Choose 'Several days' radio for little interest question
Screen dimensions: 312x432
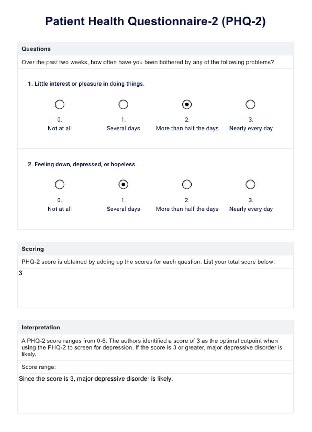(x=123, y=104)
